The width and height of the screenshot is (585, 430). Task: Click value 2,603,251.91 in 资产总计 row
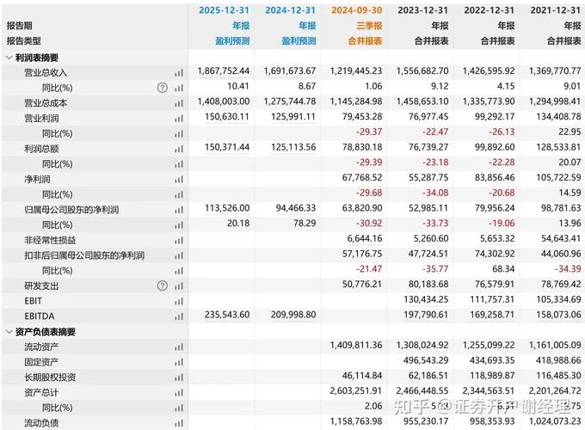[x=356, y=390]
